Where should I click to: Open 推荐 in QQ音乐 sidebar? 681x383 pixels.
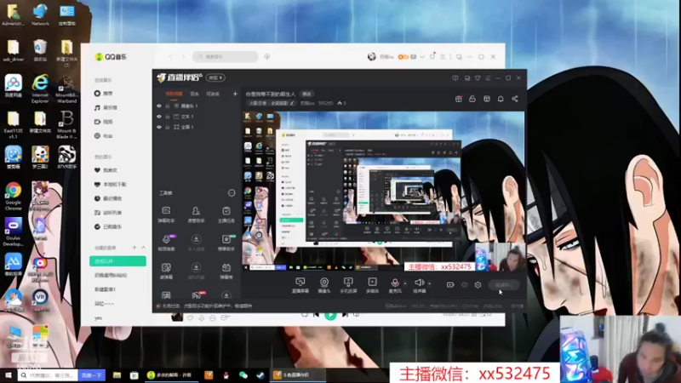coord(104,94)
